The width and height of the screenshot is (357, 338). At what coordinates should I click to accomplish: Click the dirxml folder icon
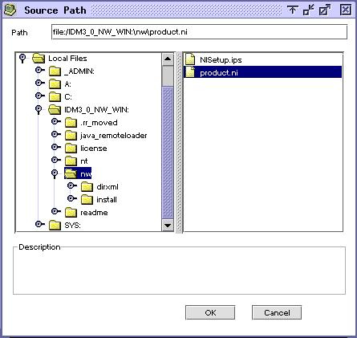click(x=87, y=186)
